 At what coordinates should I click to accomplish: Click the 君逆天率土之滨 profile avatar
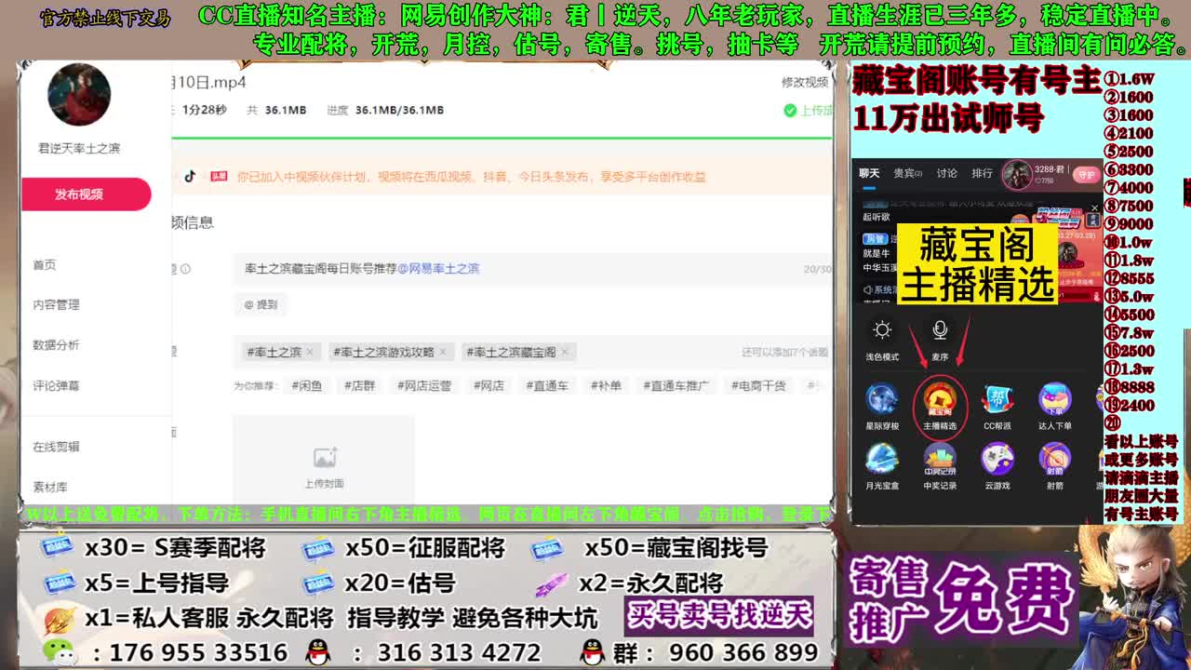pyautogui.click(x=78, y=95)
